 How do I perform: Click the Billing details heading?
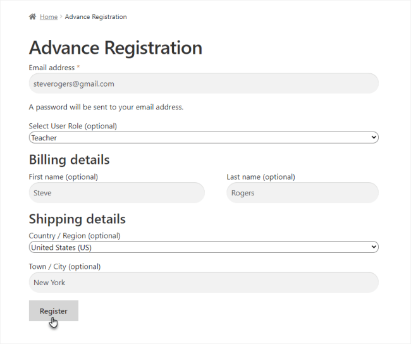pyautogui.click(x=69, y=159)
